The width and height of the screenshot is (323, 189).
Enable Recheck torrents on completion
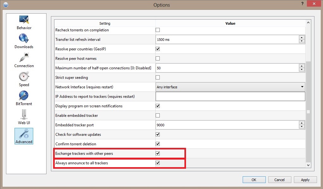(x=158, y=30)
